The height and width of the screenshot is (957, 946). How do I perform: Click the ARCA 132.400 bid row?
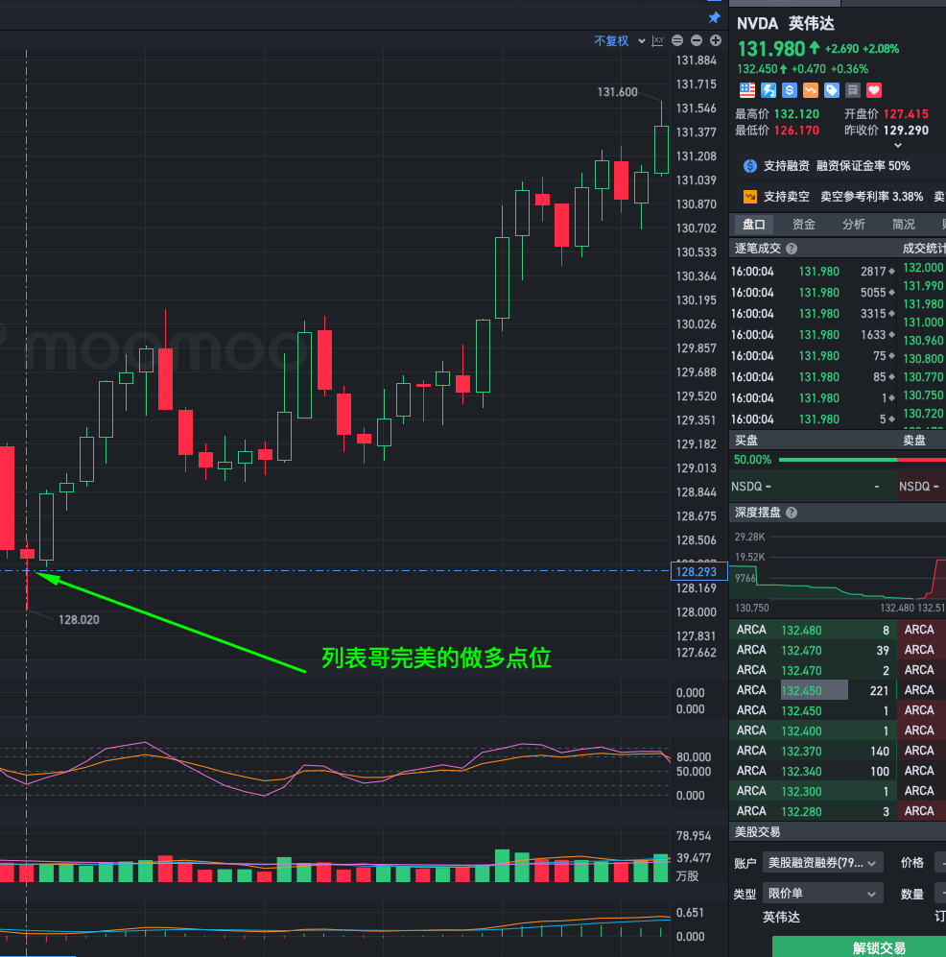coord(813,730)
